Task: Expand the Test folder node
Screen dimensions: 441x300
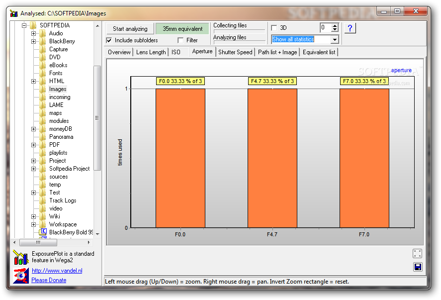Action: coord(33,193)
